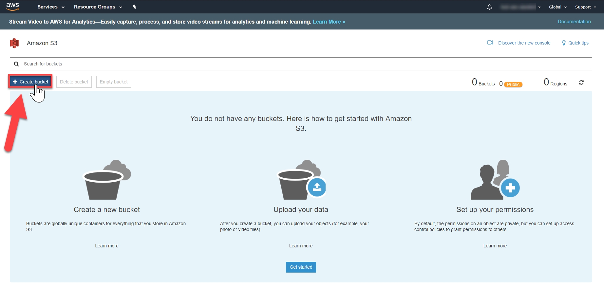Open the Global region dropdown
The width and height of the screenshot is (604, 286).
(x=557, y=7)
